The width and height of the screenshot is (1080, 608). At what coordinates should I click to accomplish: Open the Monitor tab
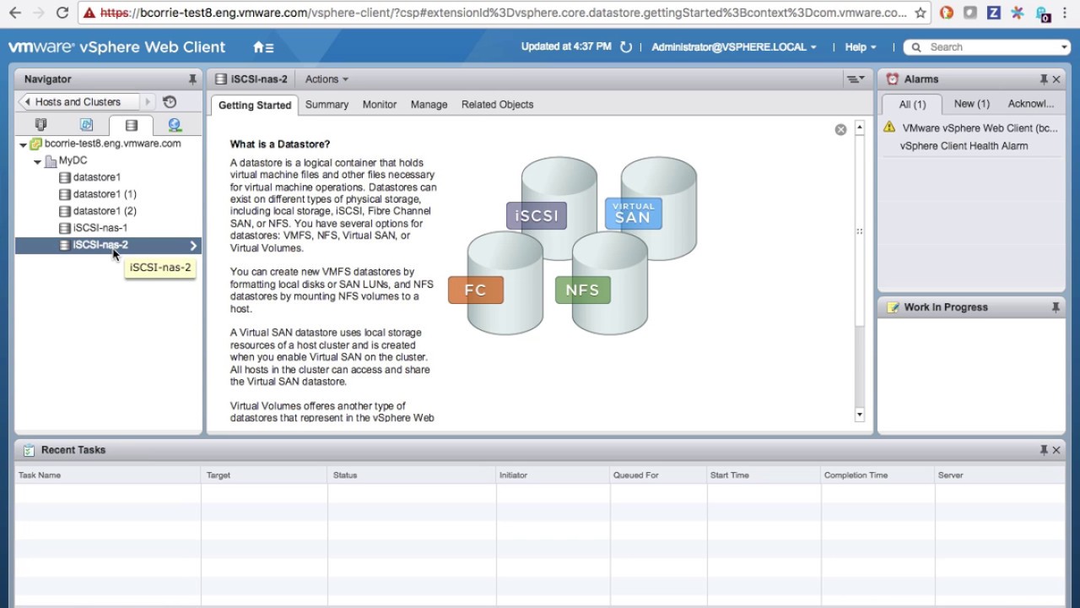[380, 105]
